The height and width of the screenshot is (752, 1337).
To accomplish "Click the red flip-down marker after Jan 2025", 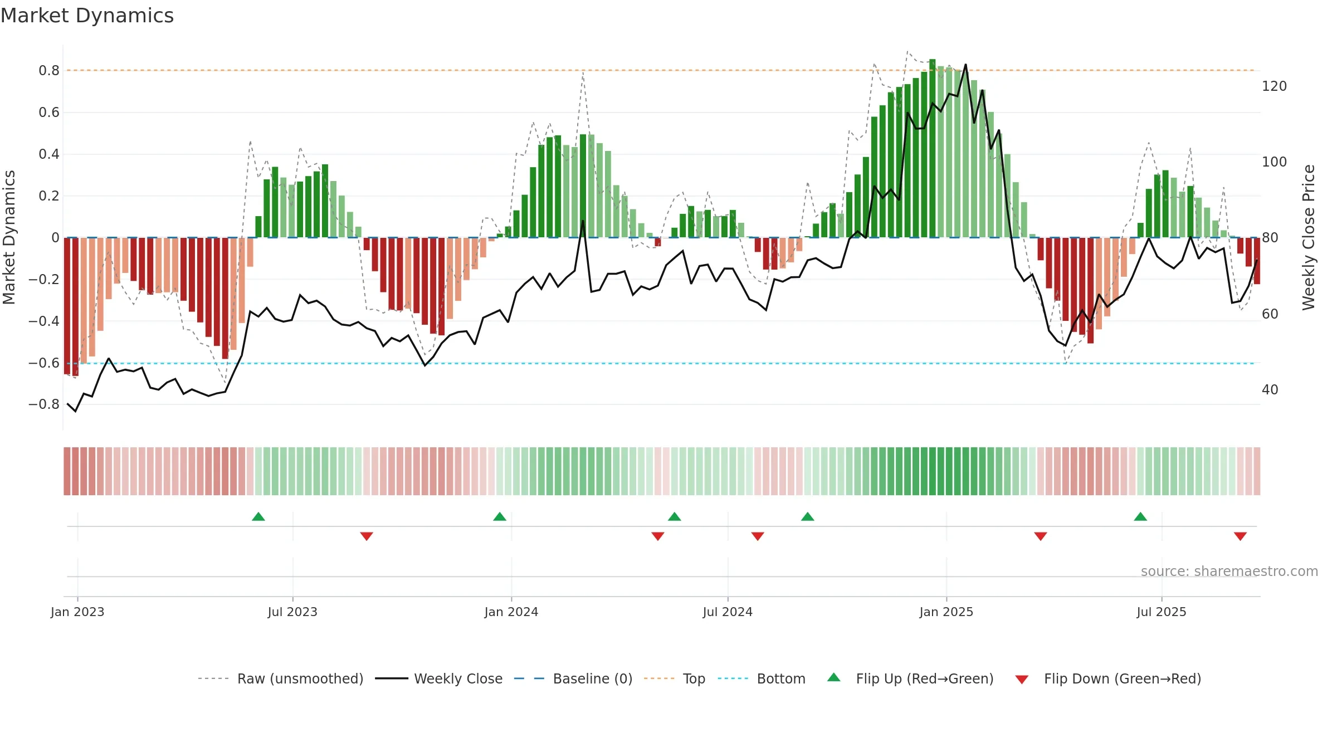I will point(1041,536).
